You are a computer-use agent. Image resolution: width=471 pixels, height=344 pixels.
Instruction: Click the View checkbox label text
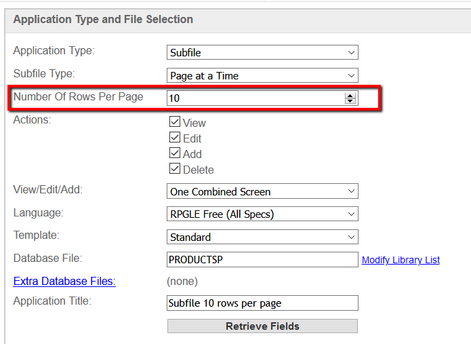pos(194,123)
